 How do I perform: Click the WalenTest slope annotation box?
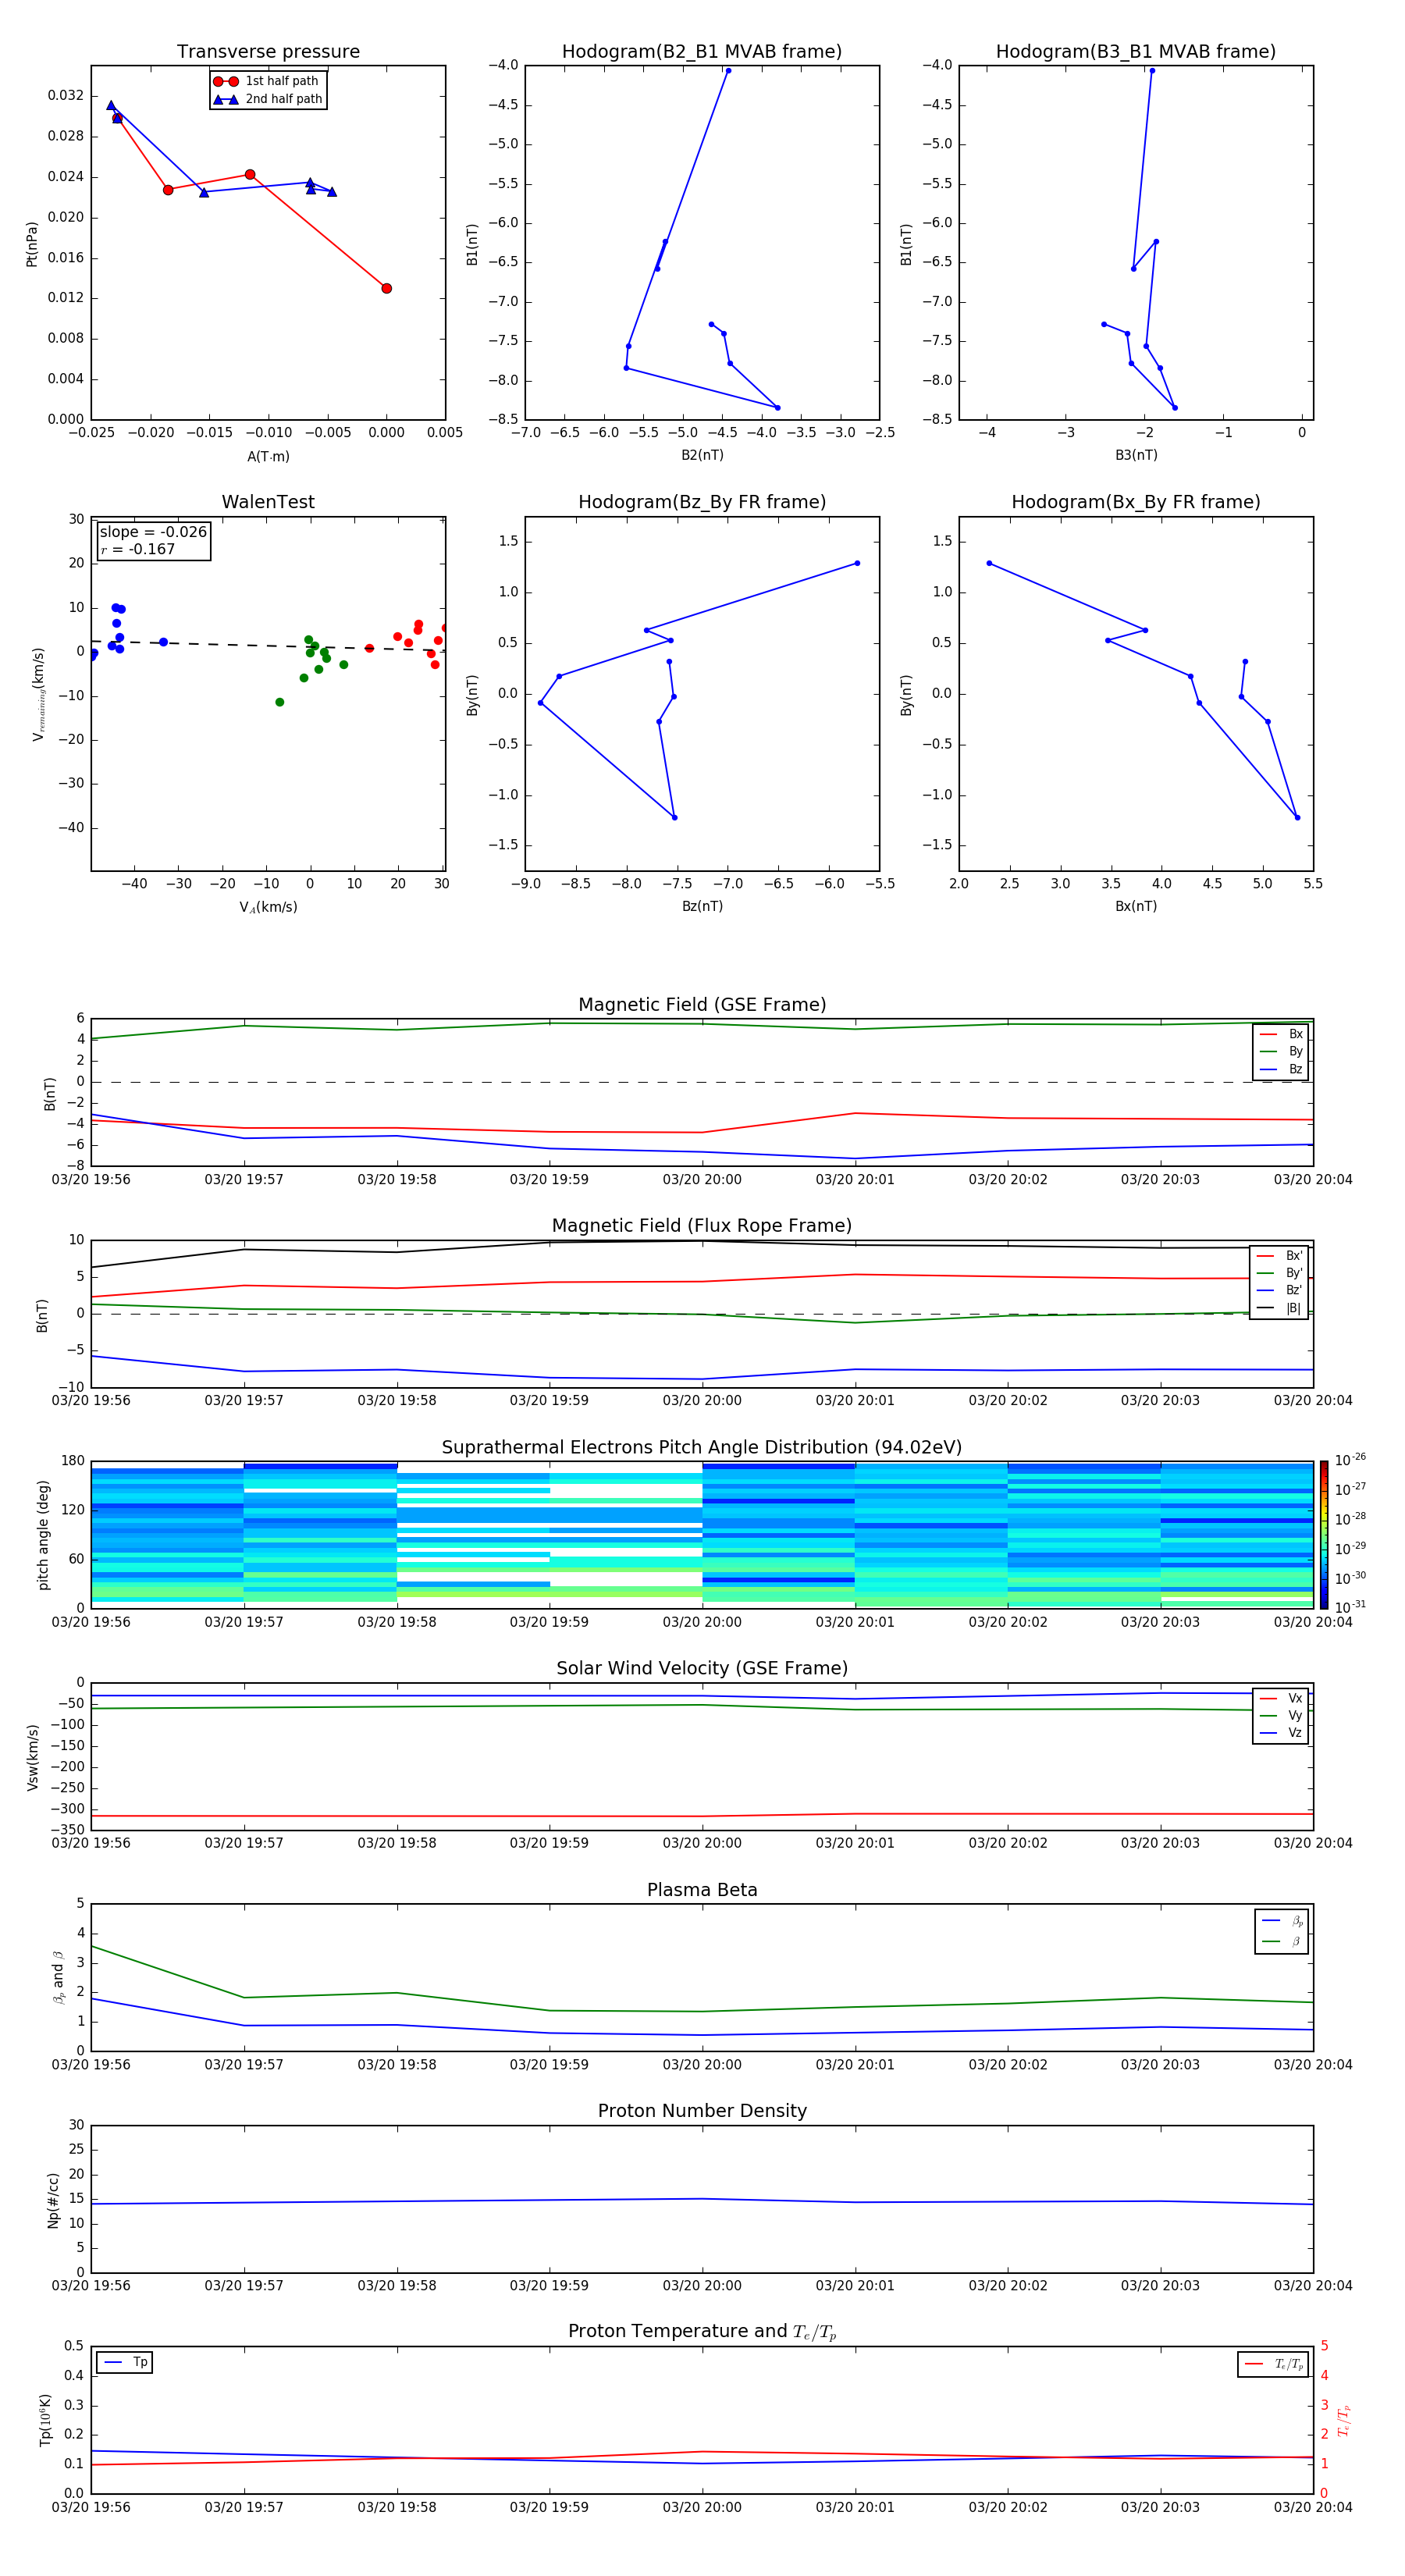point(154,540)
